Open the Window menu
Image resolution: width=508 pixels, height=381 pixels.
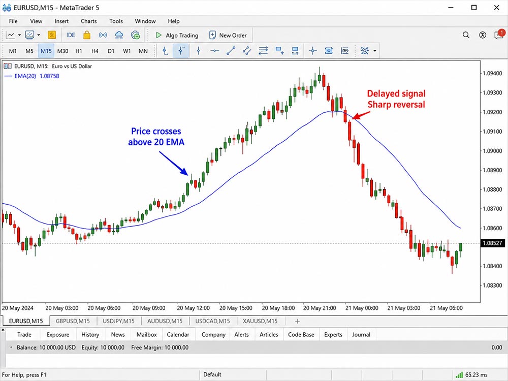click(x=145, y=21)
